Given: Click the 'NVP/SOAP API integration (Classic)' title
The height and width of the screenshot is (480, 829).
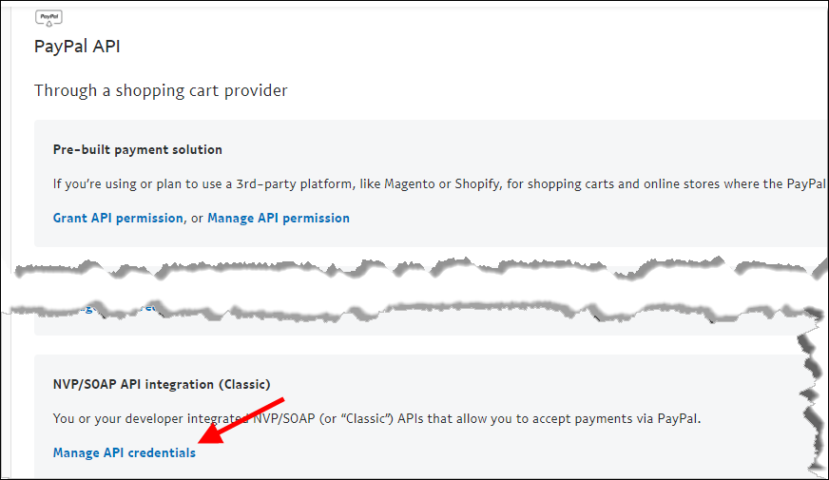Looking at the screenshot, I should coord(162,385).
